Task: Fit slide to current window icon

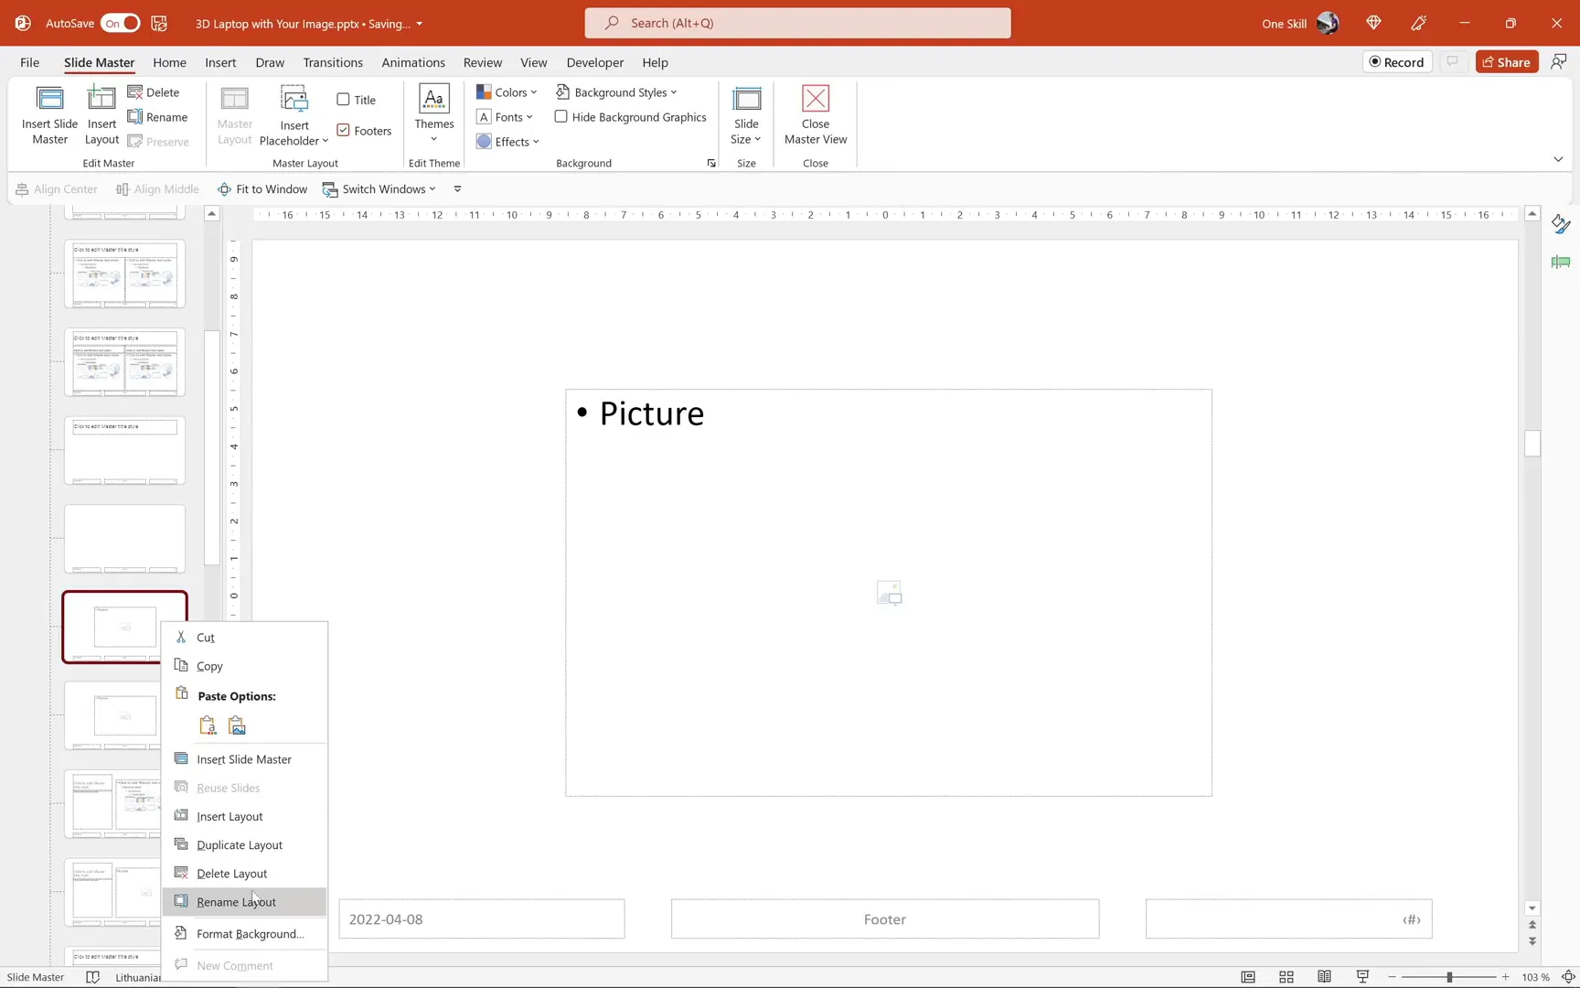Action: [x=1568, y=977]
